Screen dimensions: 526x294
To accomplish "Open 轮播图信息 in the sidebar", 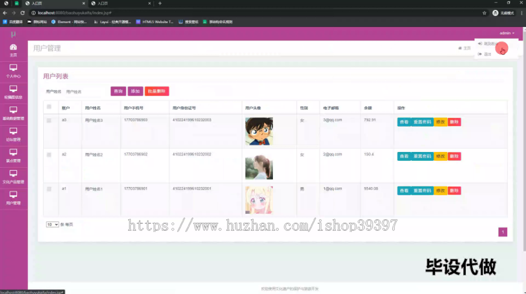I will tap(13, 92).
